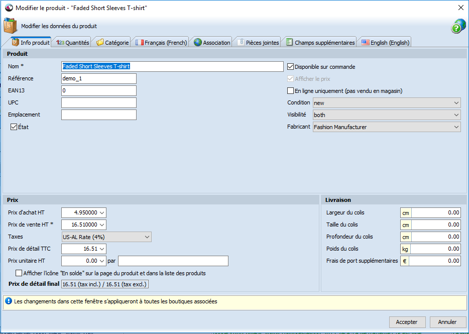Click the Prix de vente HT value 16.510000
This screenshot has height=334, width=469.
pos(84,225)
